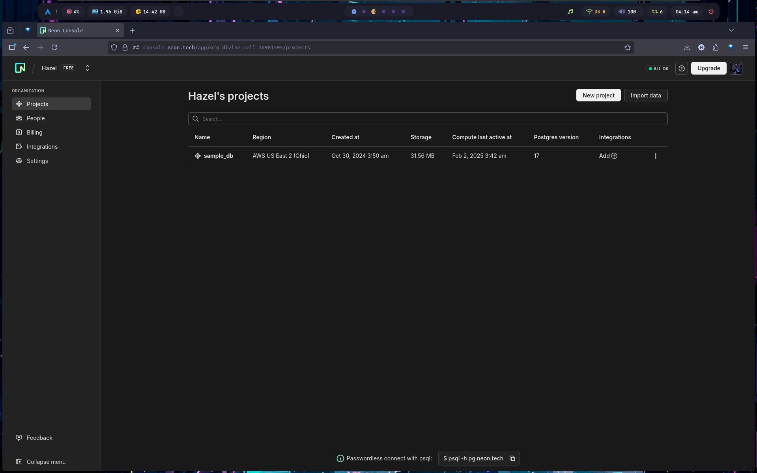Screen dimensions: 757x473
Task: Bookmark this page with the star icon
Action: pyautogui.click(x=627, y=47)
